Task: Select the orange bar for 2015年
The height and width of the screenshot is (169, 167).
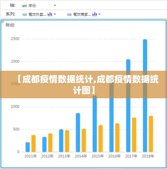Action: point(100,139)
